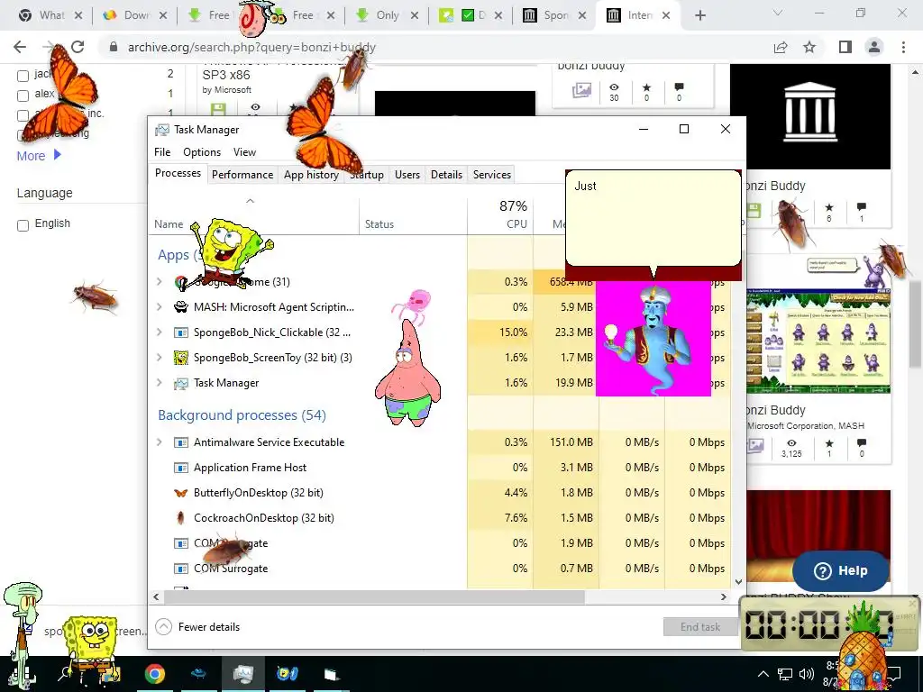Open the Chrome profile avatar
Viewport: 923px width, 692px height.
tap(874, 47)
